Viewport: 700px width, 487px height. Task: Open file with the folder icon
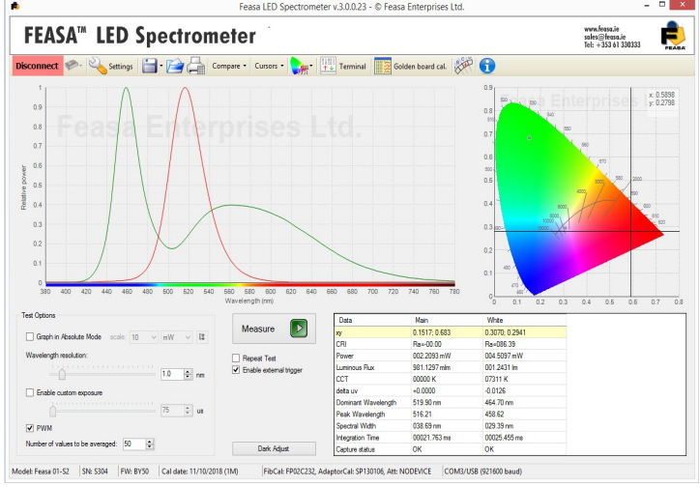pyautogui.click(x=175, y=66)
